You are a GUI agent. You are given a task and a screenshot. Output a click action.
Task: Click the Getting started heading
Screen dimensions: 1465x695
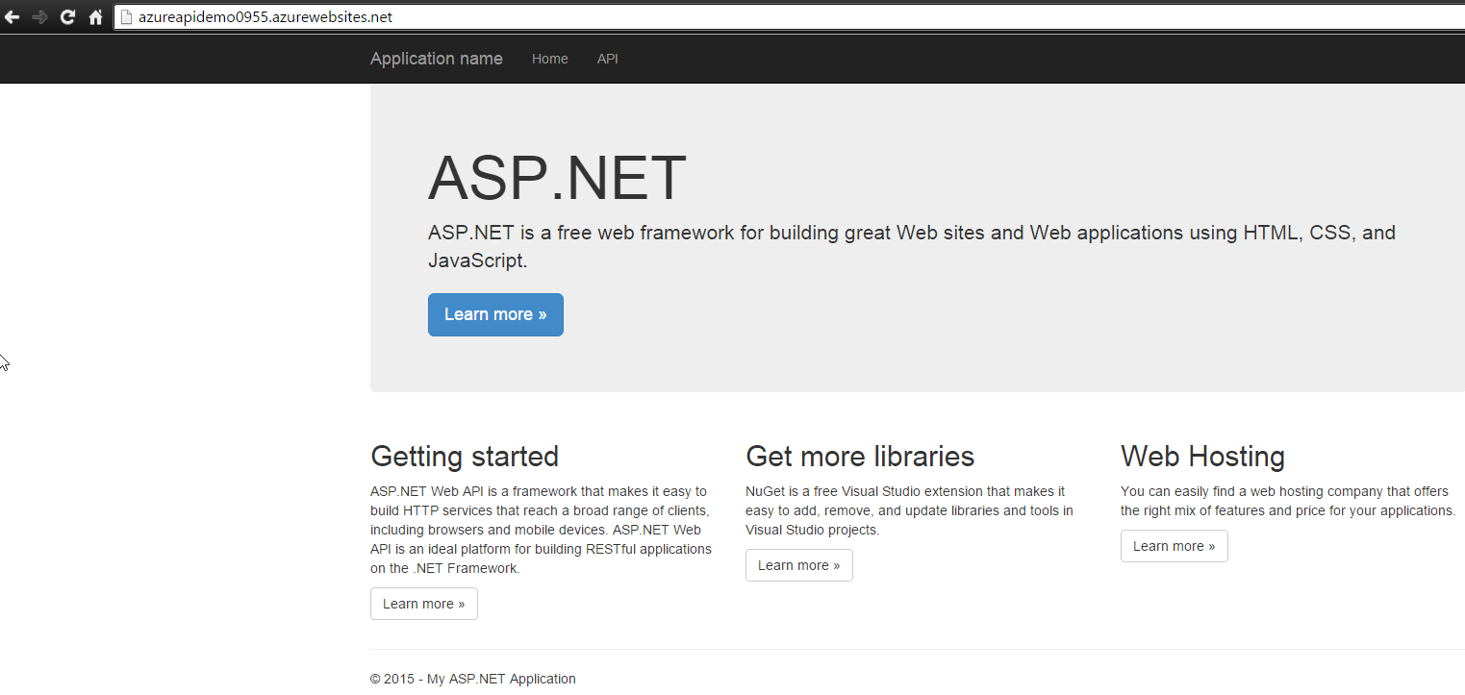click(x=465, y=456)
